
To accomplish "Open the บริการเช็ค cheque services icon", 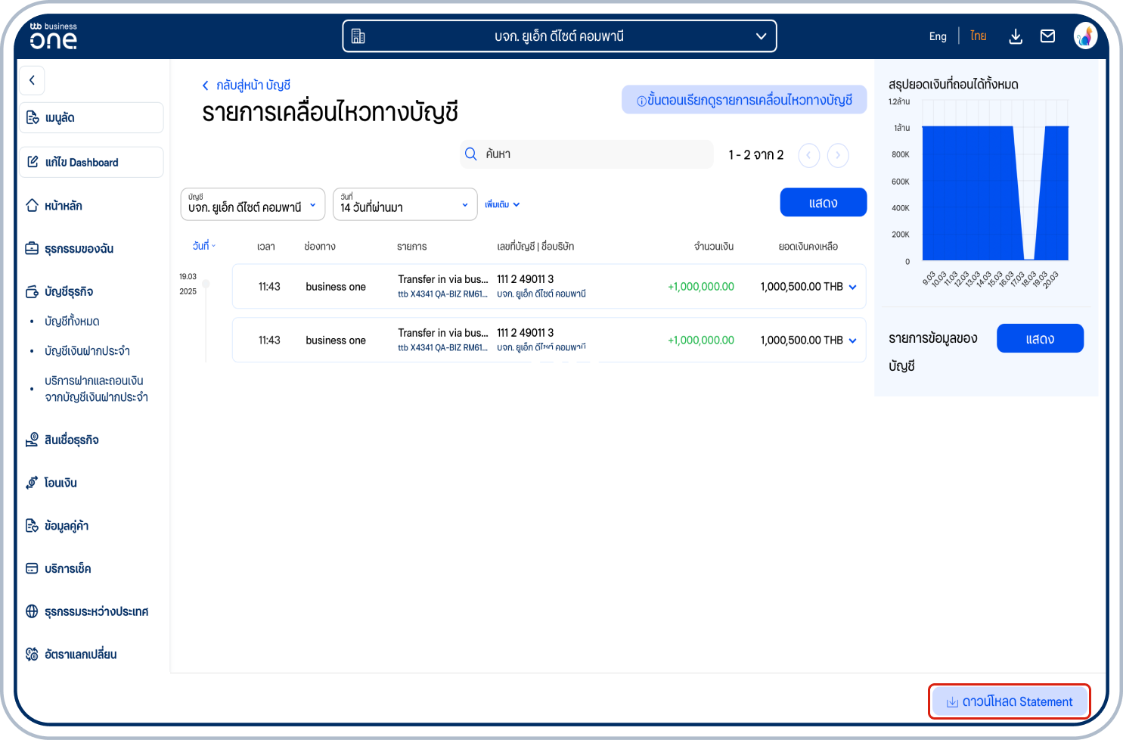I will pos(31,568).
